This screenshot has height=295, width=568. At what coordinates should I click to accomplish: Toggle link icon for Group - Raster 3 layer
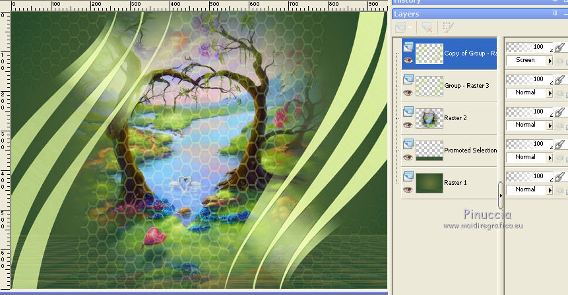click(559, 80)
